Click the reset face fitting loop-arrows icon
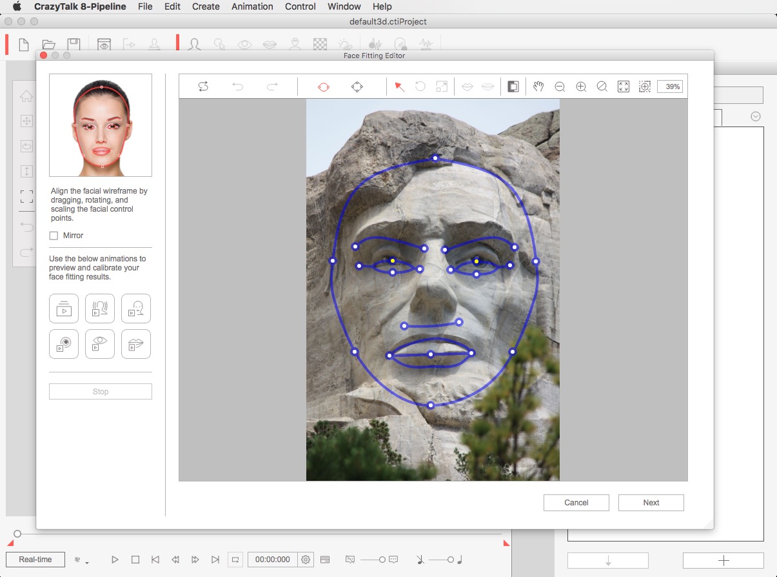 pyautogui.click(x=203, y=86)
